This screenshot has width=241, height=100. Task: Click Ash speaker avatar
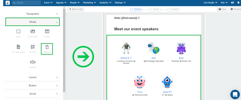point(154,48)
